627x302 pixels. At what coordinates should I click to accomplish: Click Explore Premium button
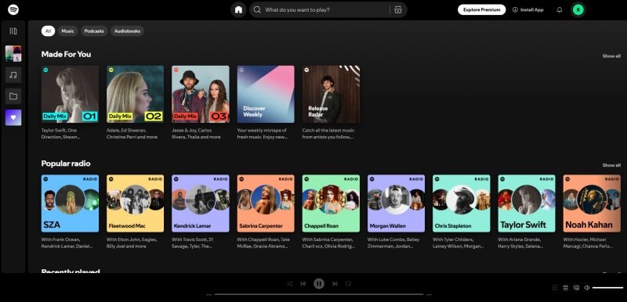(x=481, y=9)
